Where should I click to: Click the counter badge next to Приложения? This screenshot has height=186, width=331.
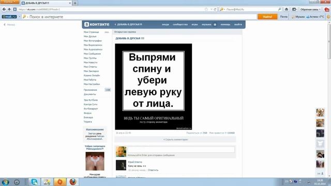click(108, 90)
